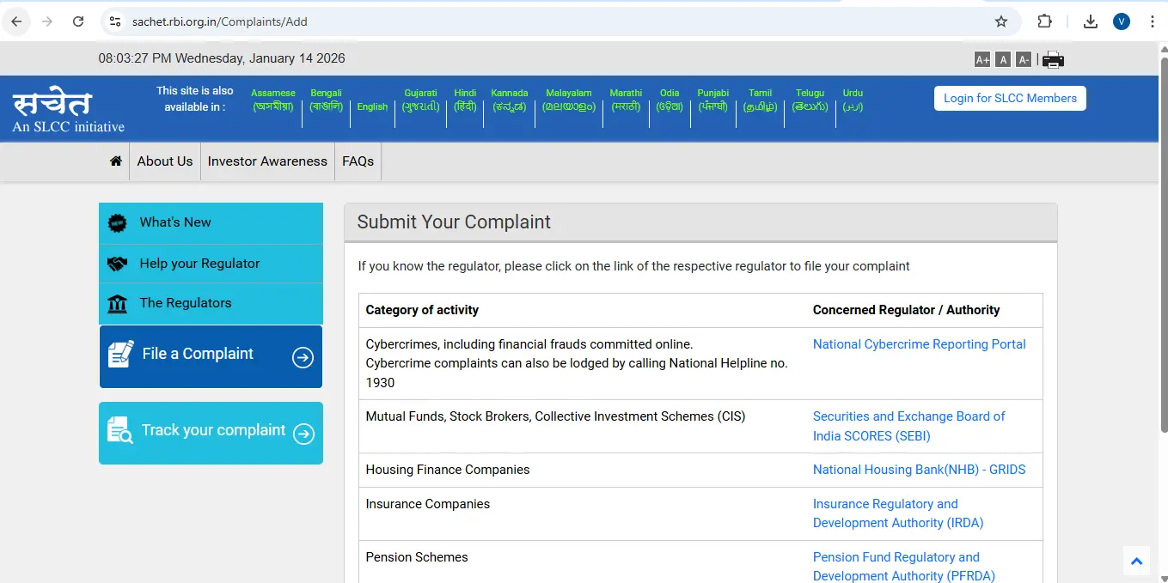Select Track your complaint sidebar item
Viewport: 1168px width, 583px height.
tap(211, 433)
